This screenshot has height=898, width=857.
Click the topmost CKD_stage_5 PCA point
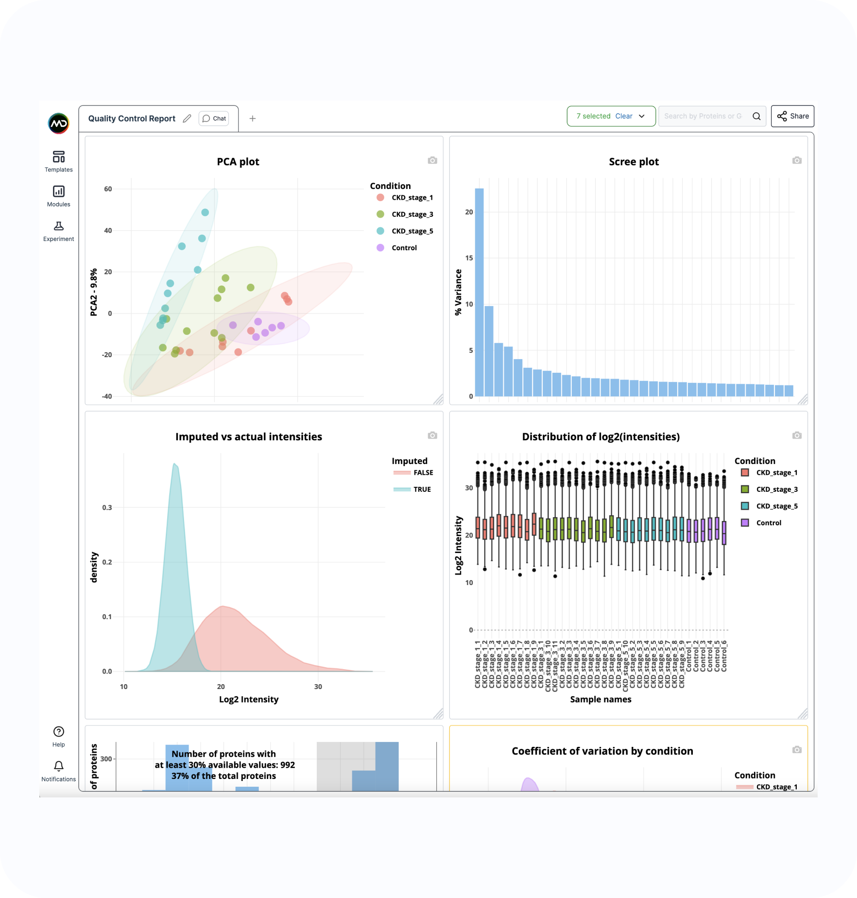coord(205,212)
